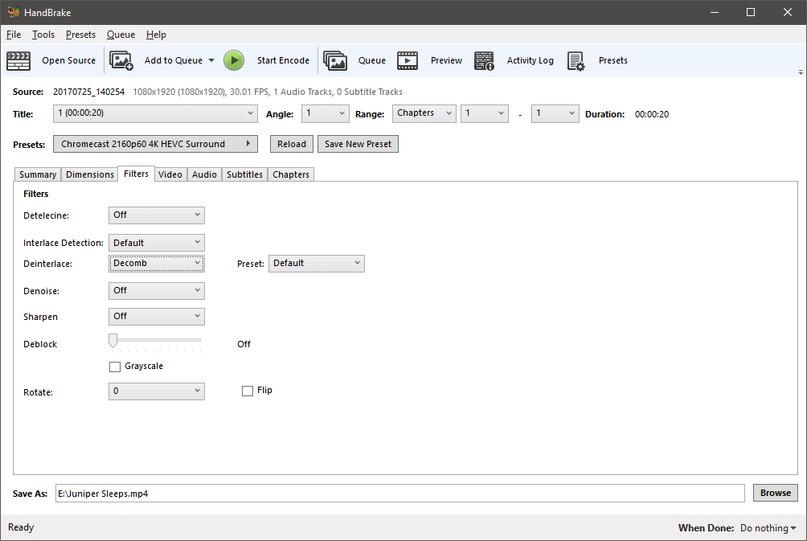Open the Detelecine dropdown
807x541 pixels.
click(157, 215)
